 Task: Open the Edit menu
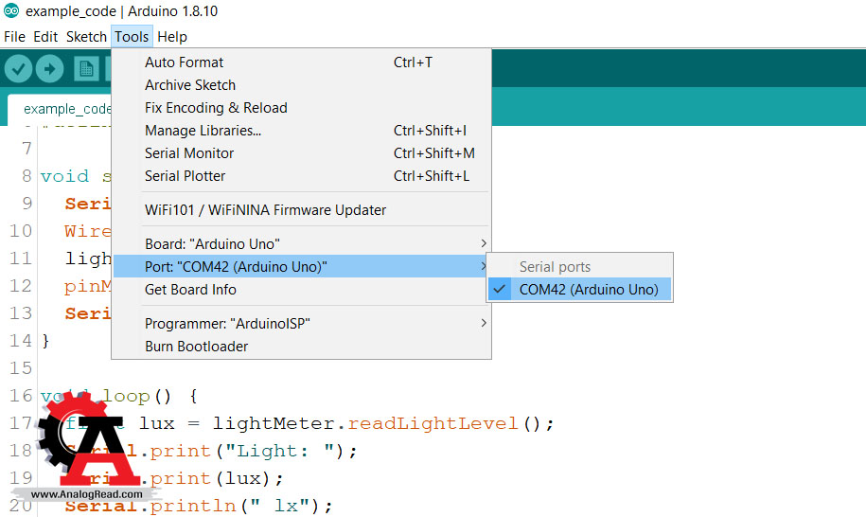pos(45,37)
